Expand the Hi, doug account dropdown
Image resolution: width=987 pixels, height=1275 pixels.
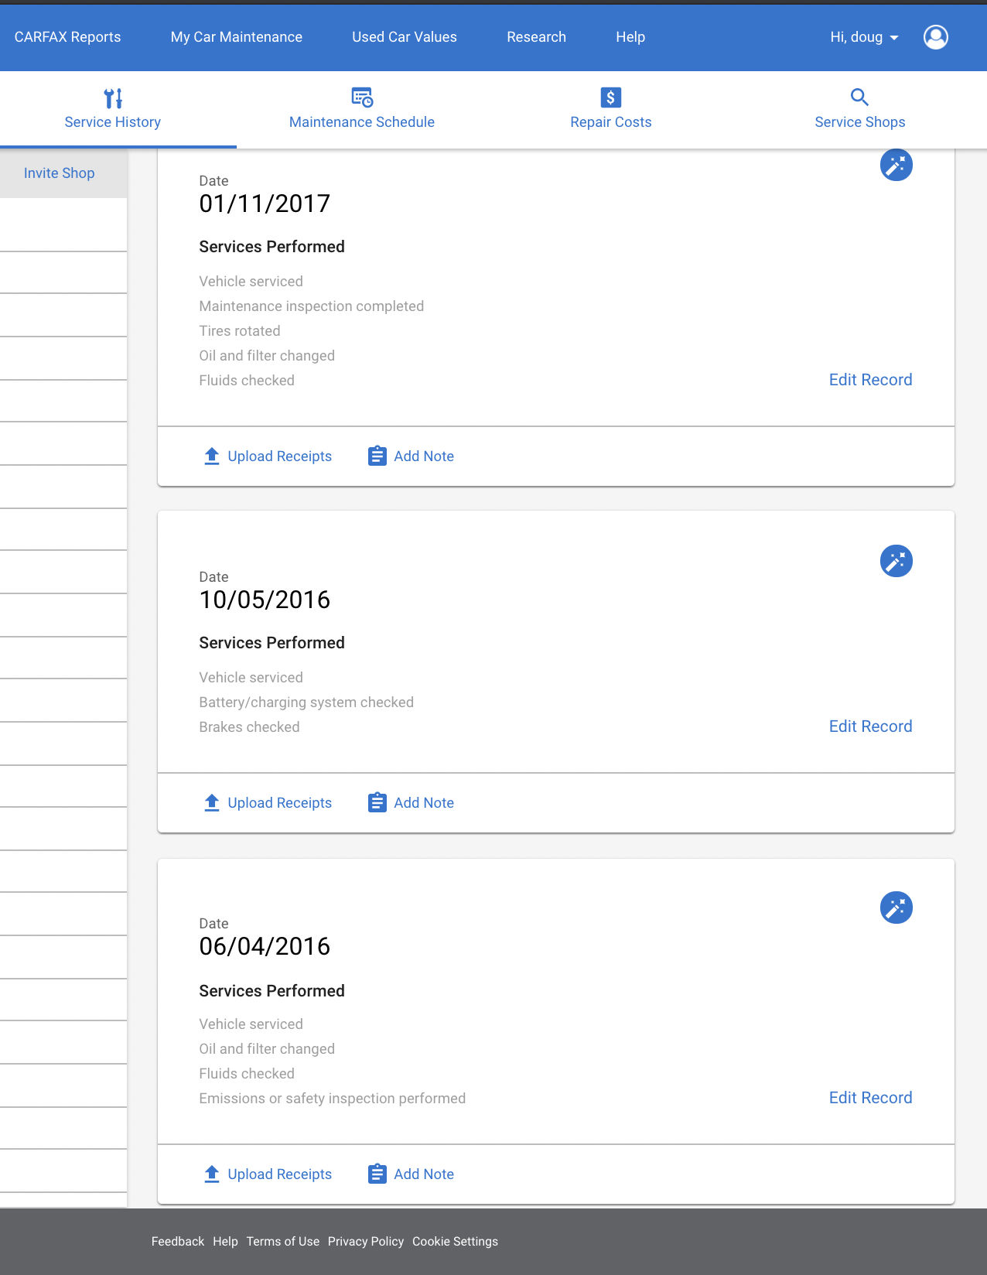click(x=864, y=37)
